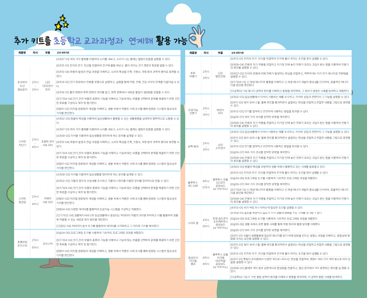Click the 'LED CDS센서 부저' parts cell

point(47,86)
